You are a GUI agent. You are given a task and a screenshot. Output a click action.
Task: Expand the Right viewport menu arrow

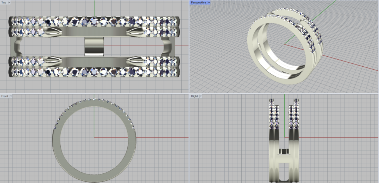tap(200, 96)
